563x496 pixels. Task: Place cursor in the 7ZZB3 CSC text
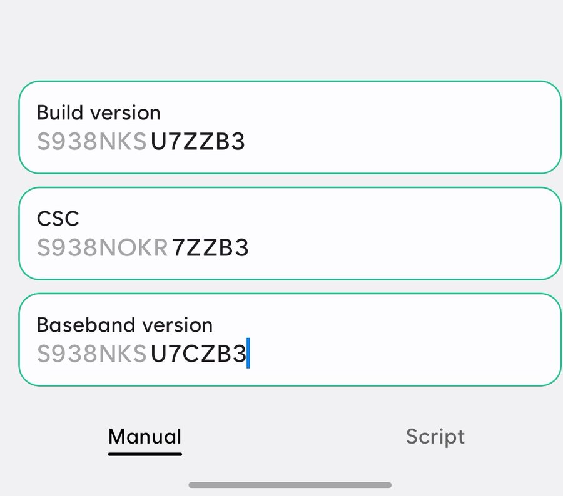pyautogui.click(x=210, y=249)
